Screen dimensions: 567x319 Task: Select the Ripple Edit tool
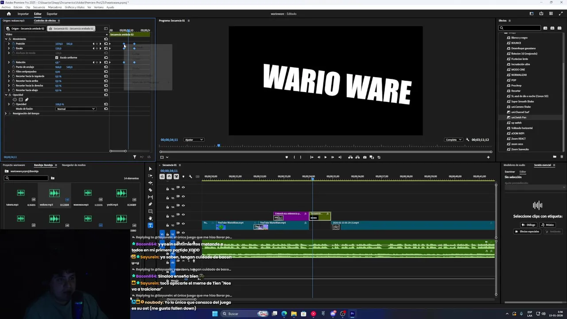[x=150, y=183]
